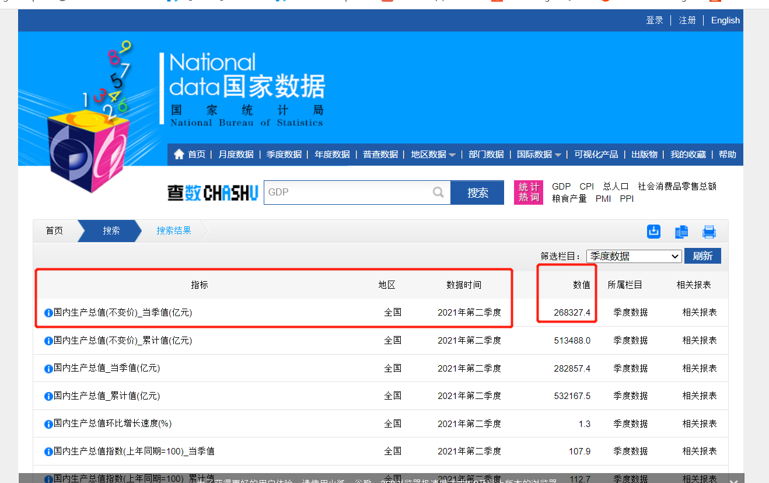This screenshot has width=769, height=483.
Task: Click info icon for 国内生产总值指数_当季值 row
Action: click(48, 452)
